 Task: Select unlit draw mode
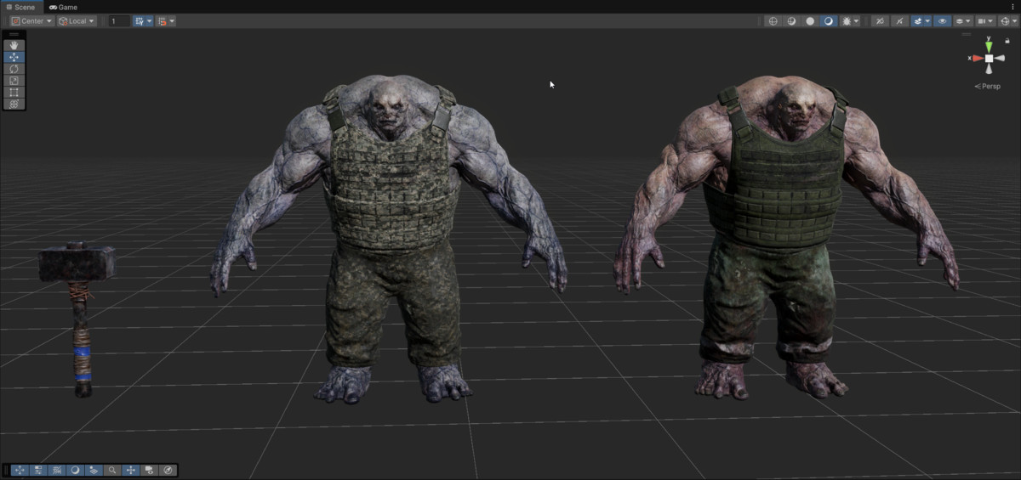click(x=810, y=21)
